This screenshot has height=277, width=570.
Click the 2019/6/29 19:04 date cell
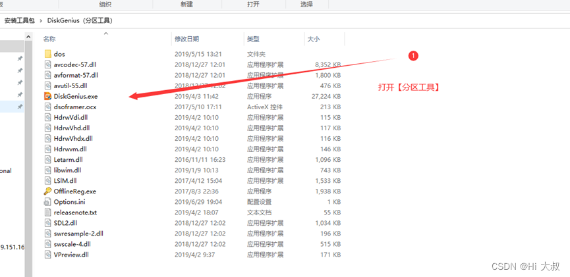[x=198, y=201]
